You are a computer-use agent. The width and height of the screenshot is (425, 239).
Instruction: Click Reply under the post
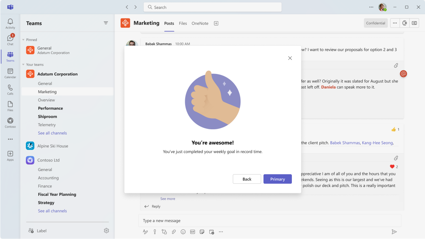152,206
